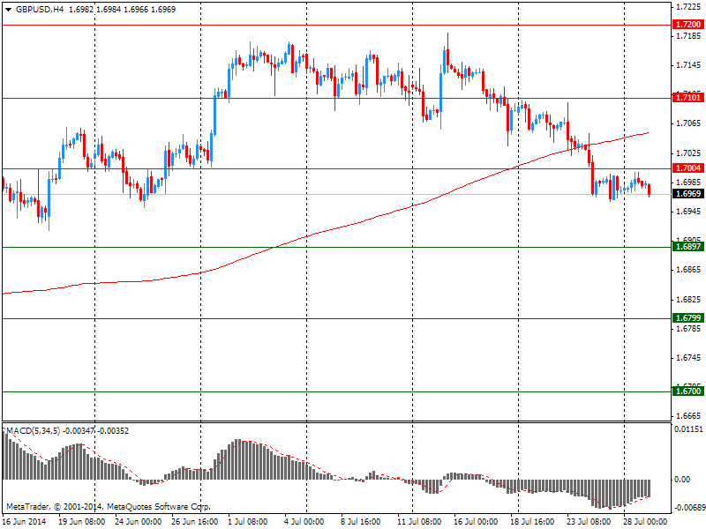Click the 1.7145 price scale value
The width and height of the screenshot is (706, 529).
(689, 65)
